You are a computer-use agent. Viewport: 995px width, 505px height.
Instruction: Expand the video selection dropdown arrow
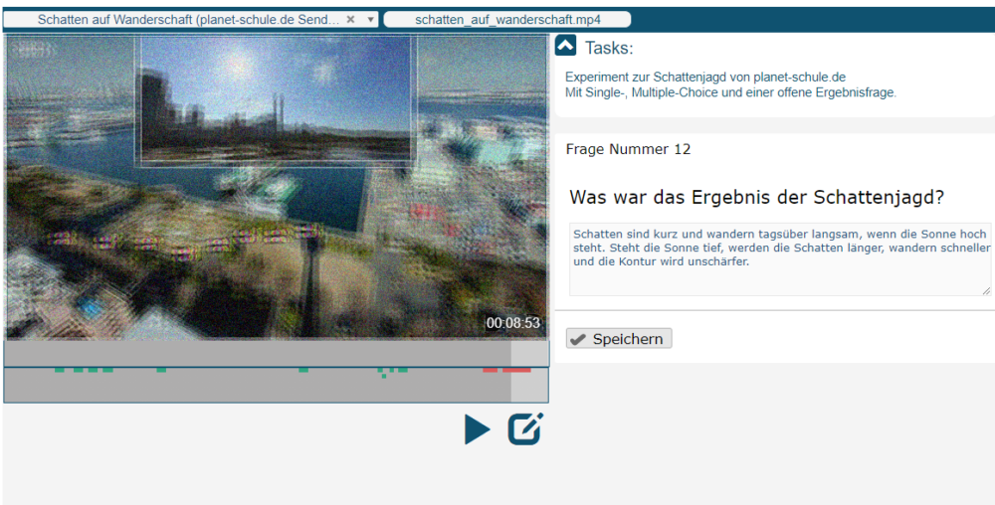coord(370,19)
